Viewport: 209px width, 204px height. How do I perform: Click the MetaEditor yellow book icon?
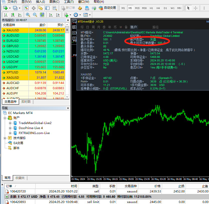point(80,8)
